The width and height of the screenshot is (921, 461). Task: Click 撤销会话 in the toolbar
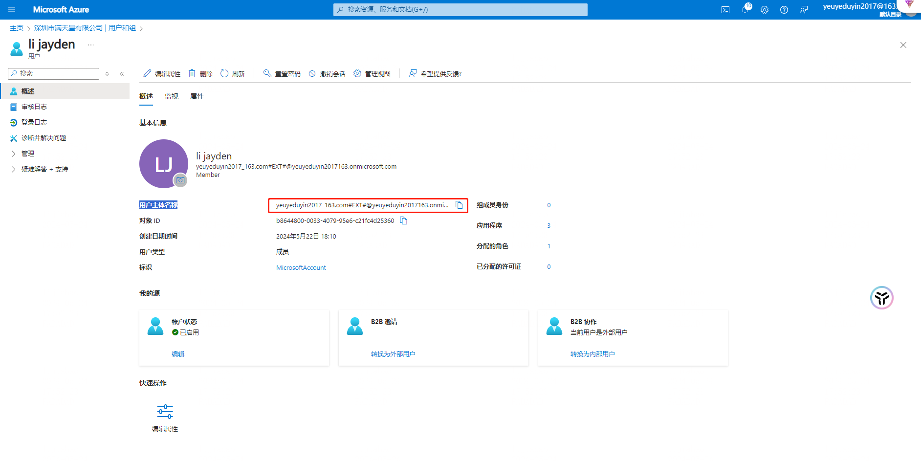tap(327, 74)
